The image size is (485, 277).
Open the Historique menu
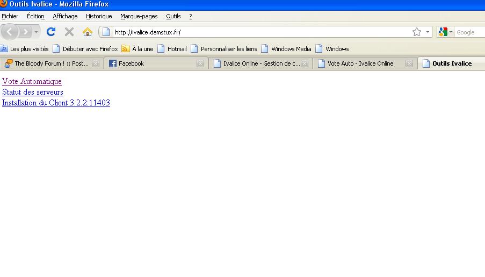99,16
